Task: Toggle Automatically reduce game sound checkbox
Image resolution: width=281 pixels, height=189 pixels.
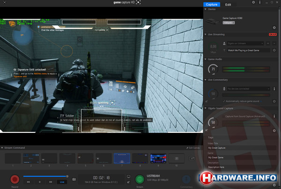Action: pos(224,102)
